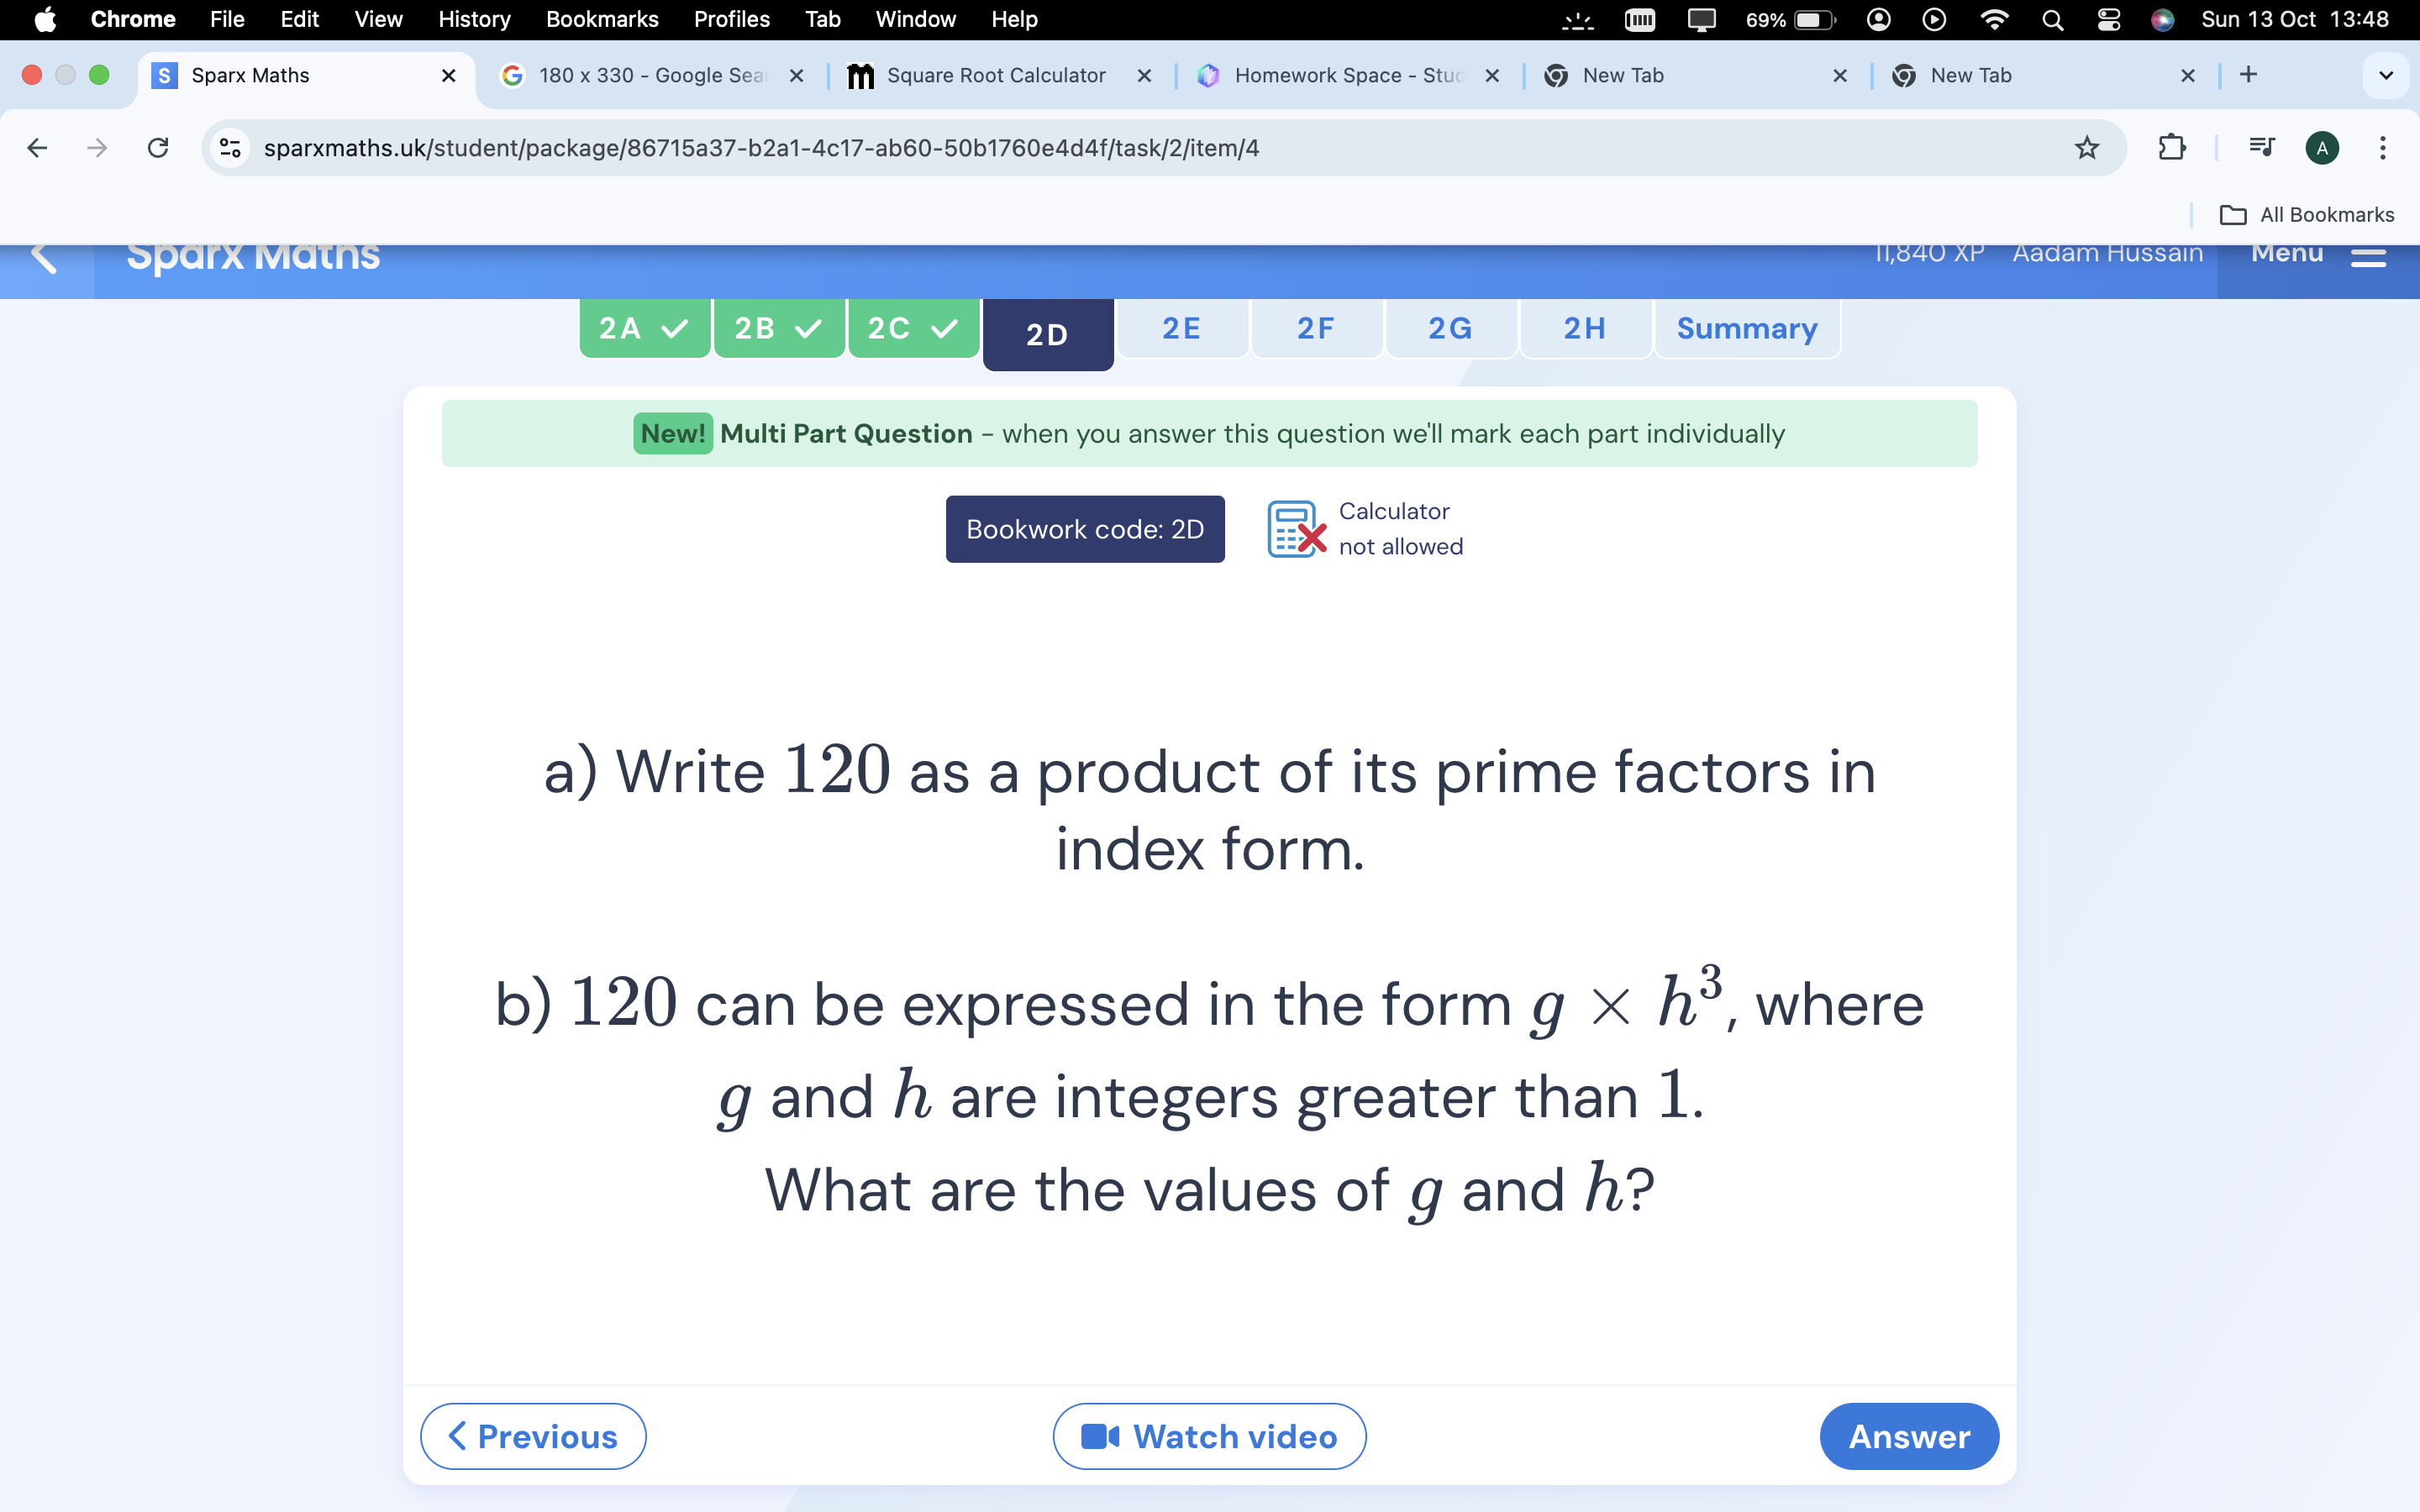Click the New! Multi Part Question banner
Screen dimensions: 2420x1512
click(x=1209, y=433)
